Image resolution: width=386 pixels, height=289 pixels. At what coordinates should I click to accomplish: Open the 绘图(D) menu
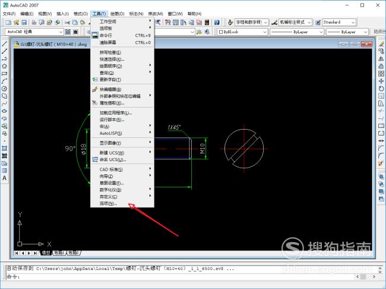tap(117, 14)
